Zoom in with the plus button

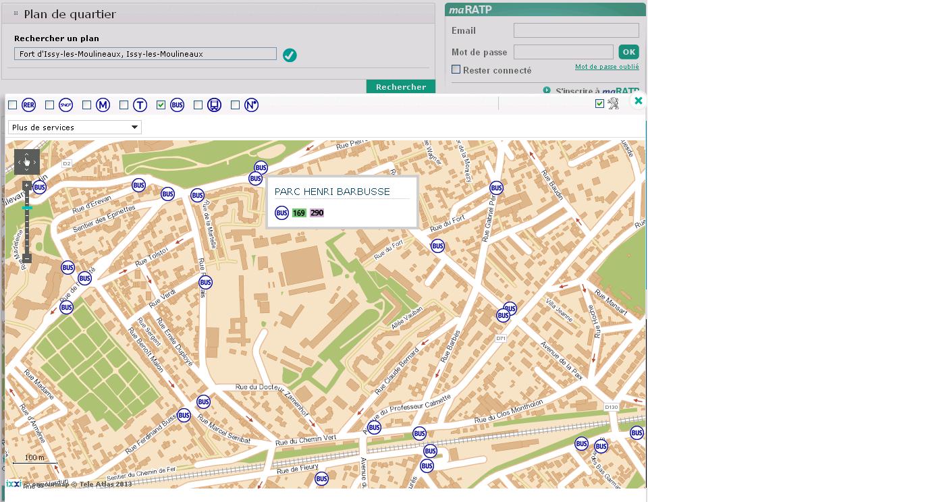coord(27,185)
